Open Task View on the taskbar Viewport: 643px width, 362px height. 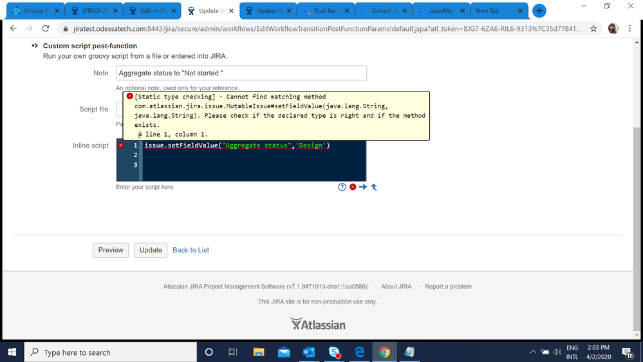coord(233,352)
